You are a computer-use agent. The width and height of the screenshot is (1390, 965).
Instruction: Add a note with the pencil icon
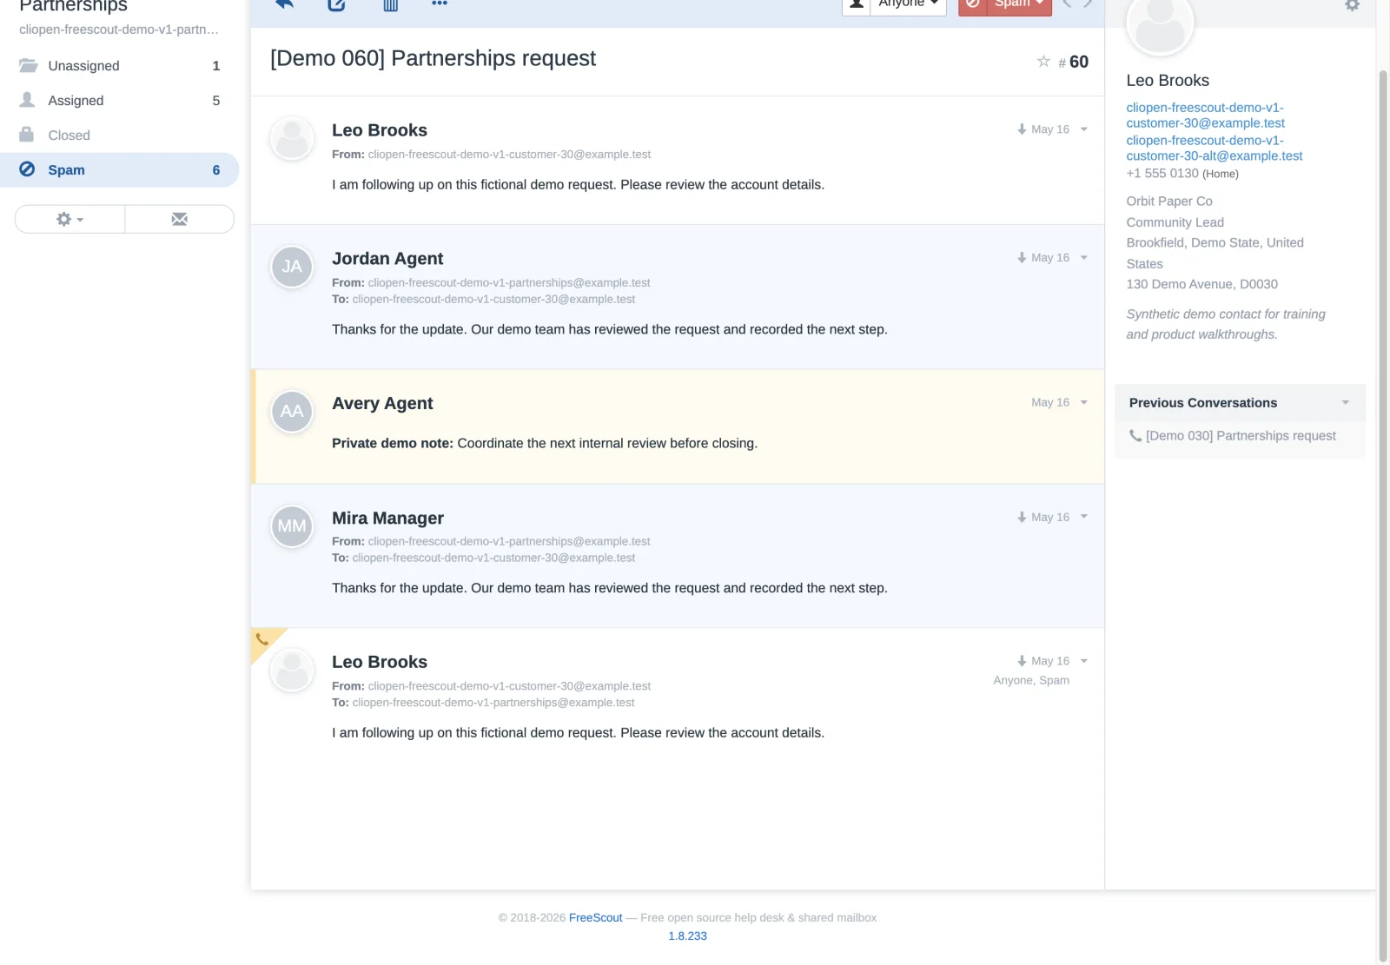tap(337, 4)
